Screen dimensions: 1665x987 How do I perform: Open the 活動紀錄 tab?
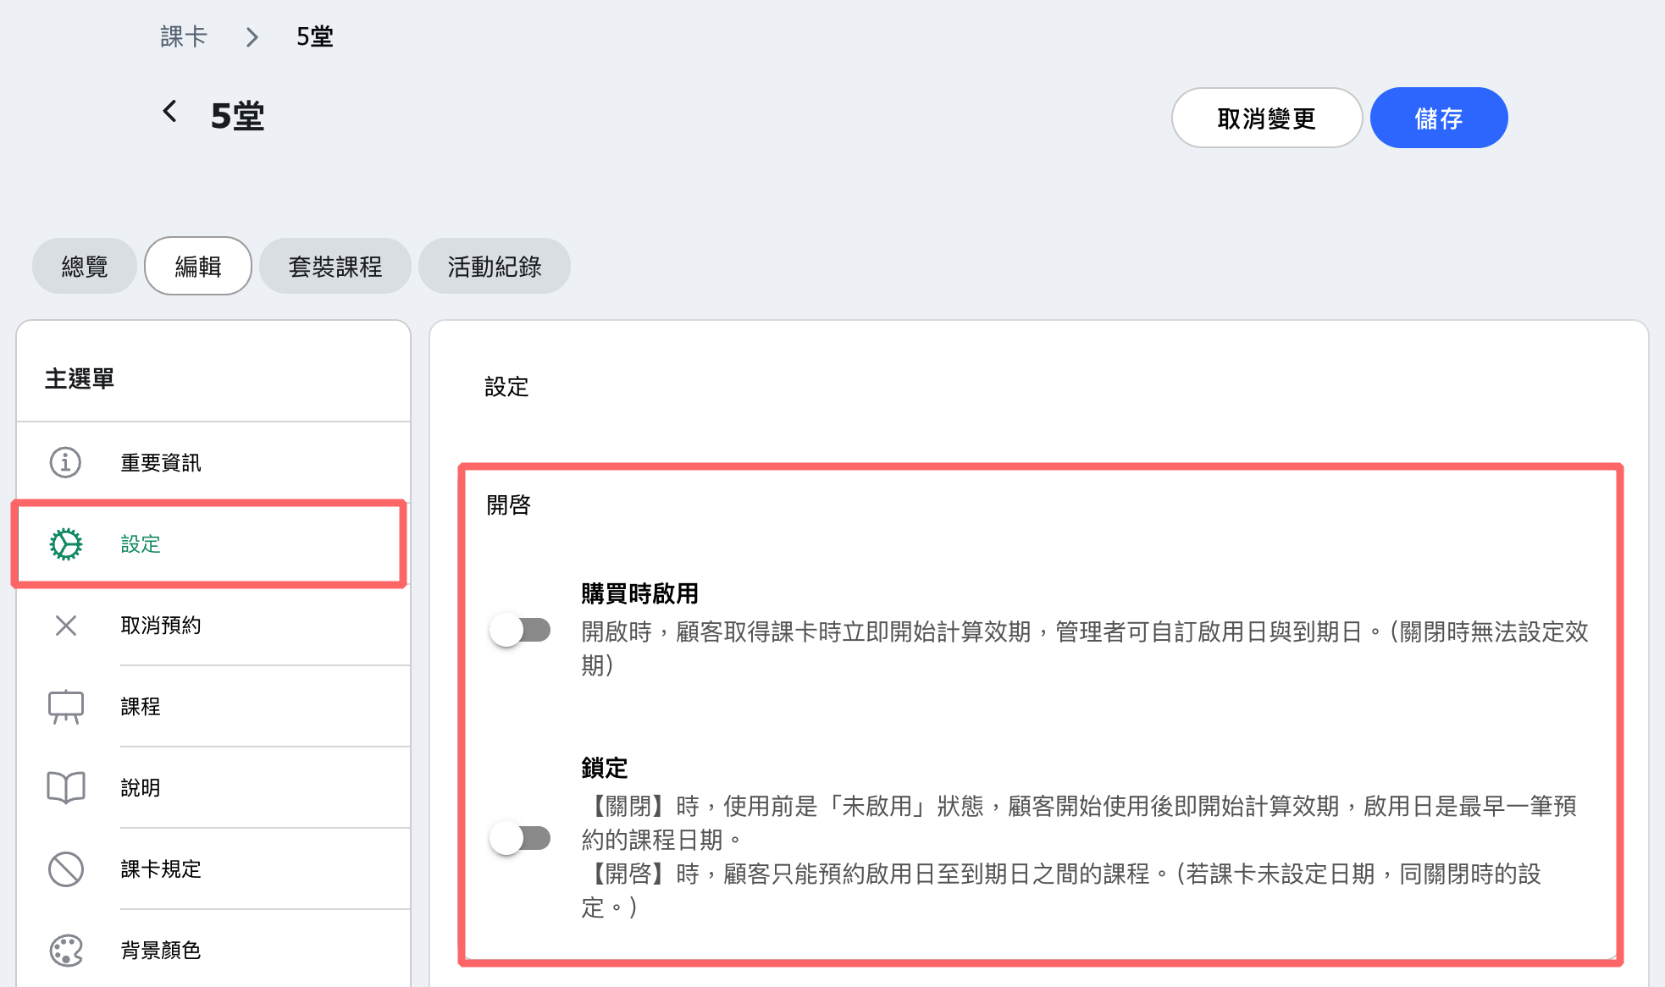pyautogui.click(x=495, y=267)
